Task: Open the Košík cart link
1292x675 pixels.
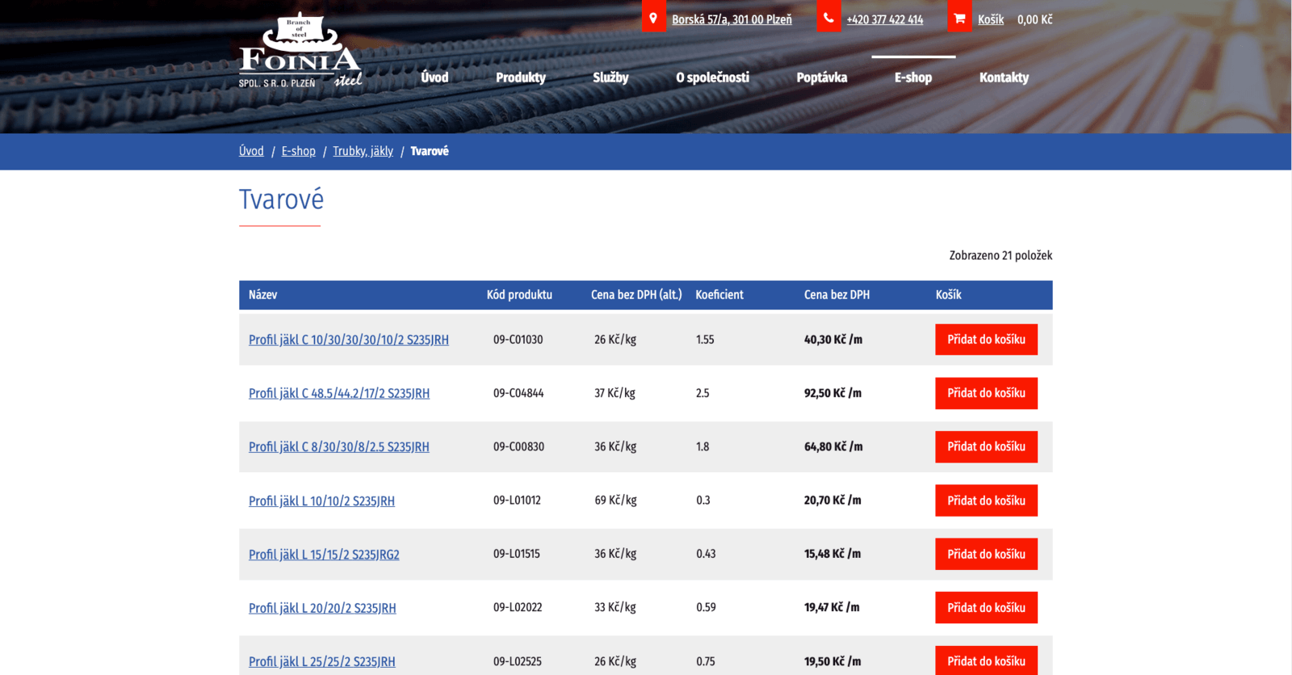Action: [x=991, y=19]
